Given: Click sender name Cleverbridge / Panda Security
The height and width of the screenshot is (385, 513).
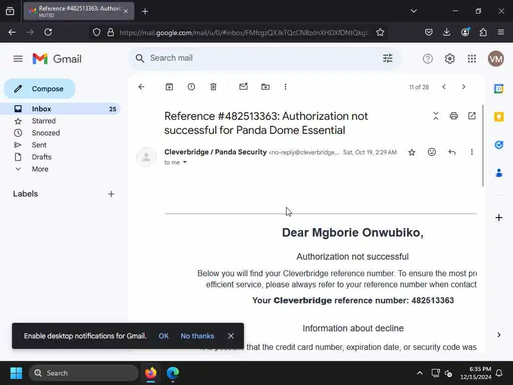Looking at the screenshot, I should pyautogui.click(x=215, y=152).
